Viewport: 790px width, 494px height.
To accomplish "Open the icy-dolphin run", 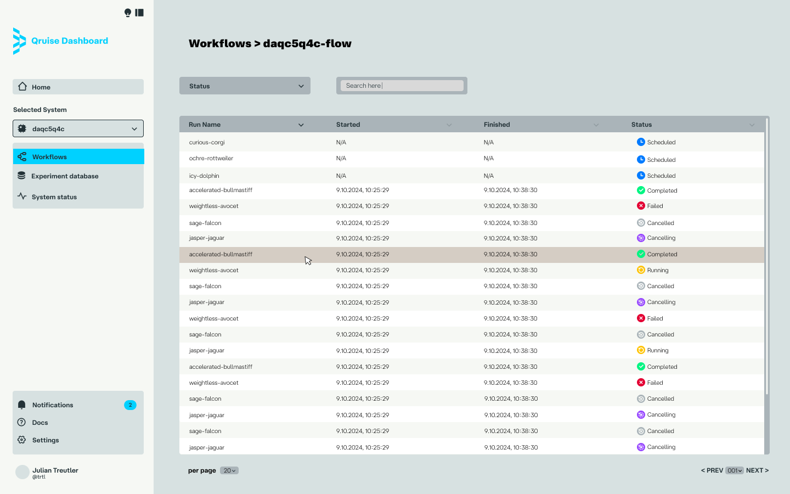I will pos(204,176).
